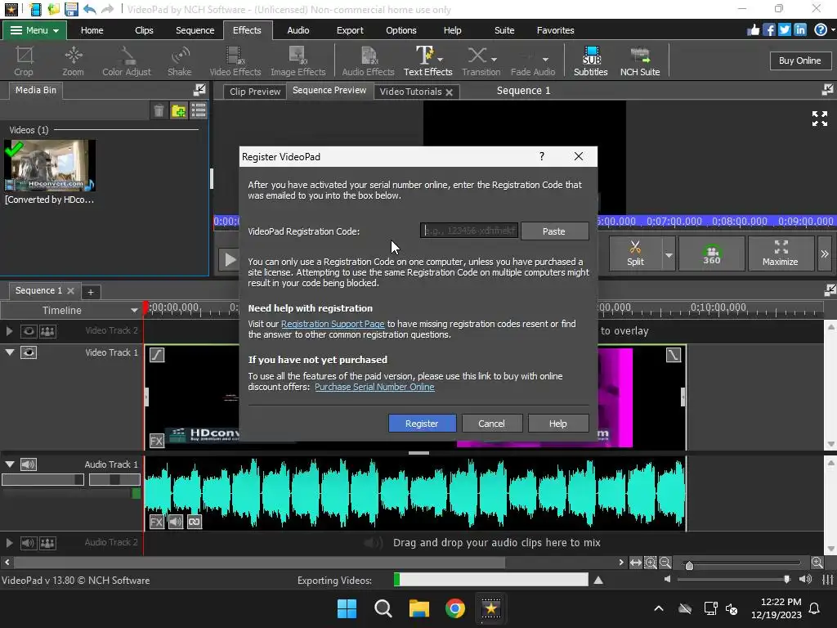Open Registration Support Page link
The height and width of the screenshot is (628, 837).
pos(333,324)
